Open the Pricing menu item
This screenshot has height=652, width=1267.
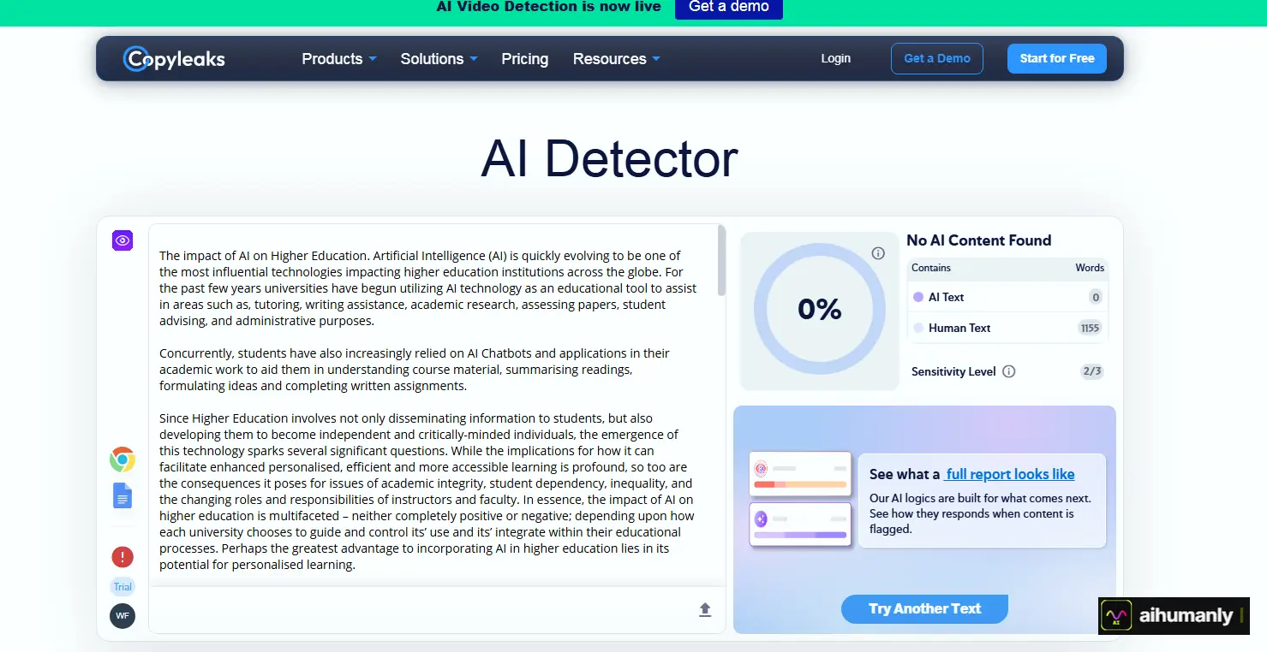click(525, 59)
